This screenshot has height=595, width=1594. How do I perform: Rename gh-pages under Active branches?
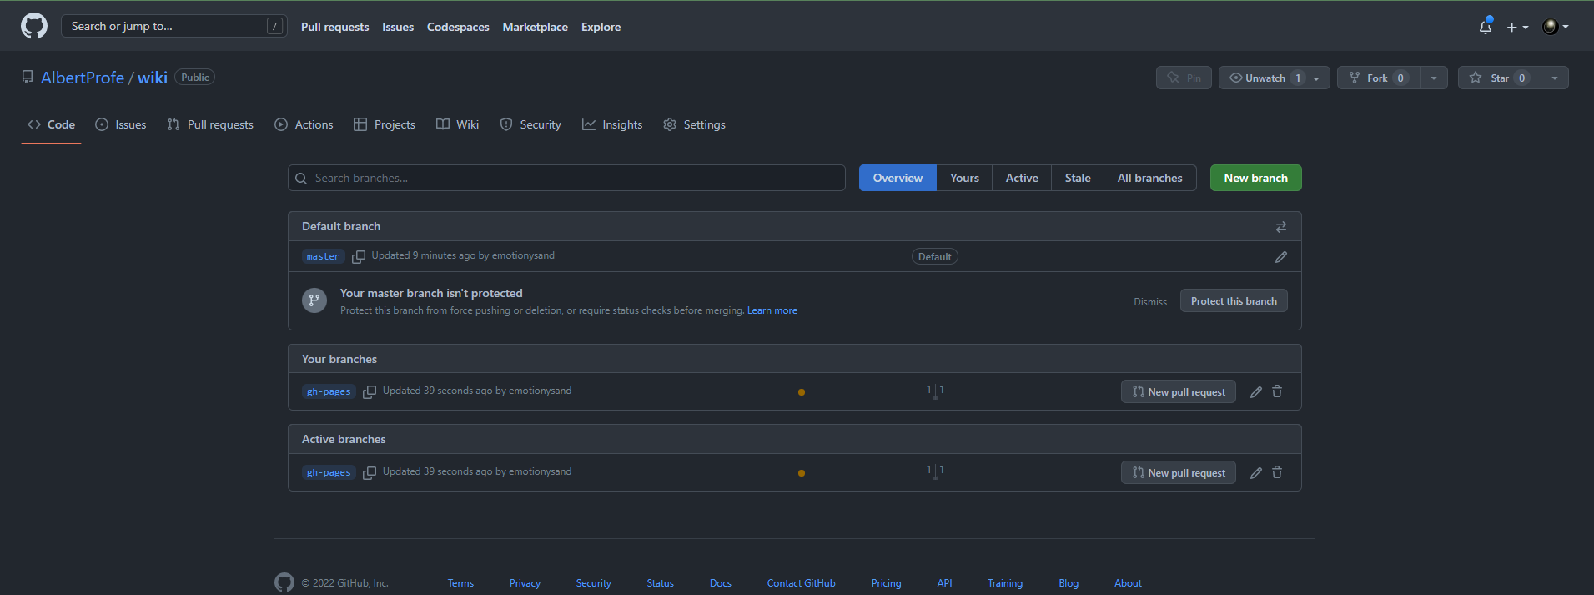pos(1256,473)
